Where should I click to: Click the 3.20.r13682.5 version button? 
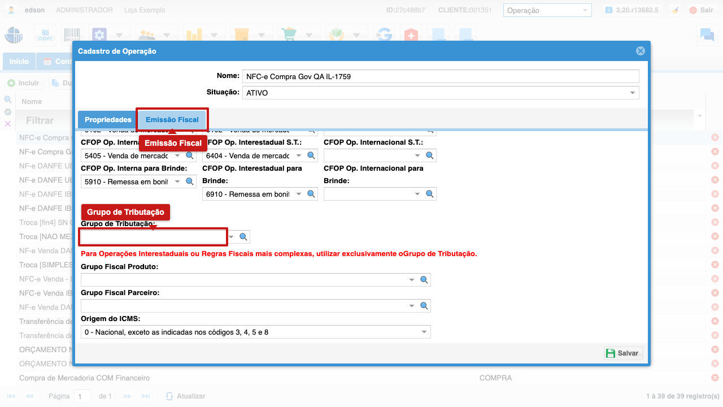(x=631, y=10)
